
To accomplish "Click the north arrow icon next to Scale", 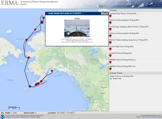I will point(2,113).
